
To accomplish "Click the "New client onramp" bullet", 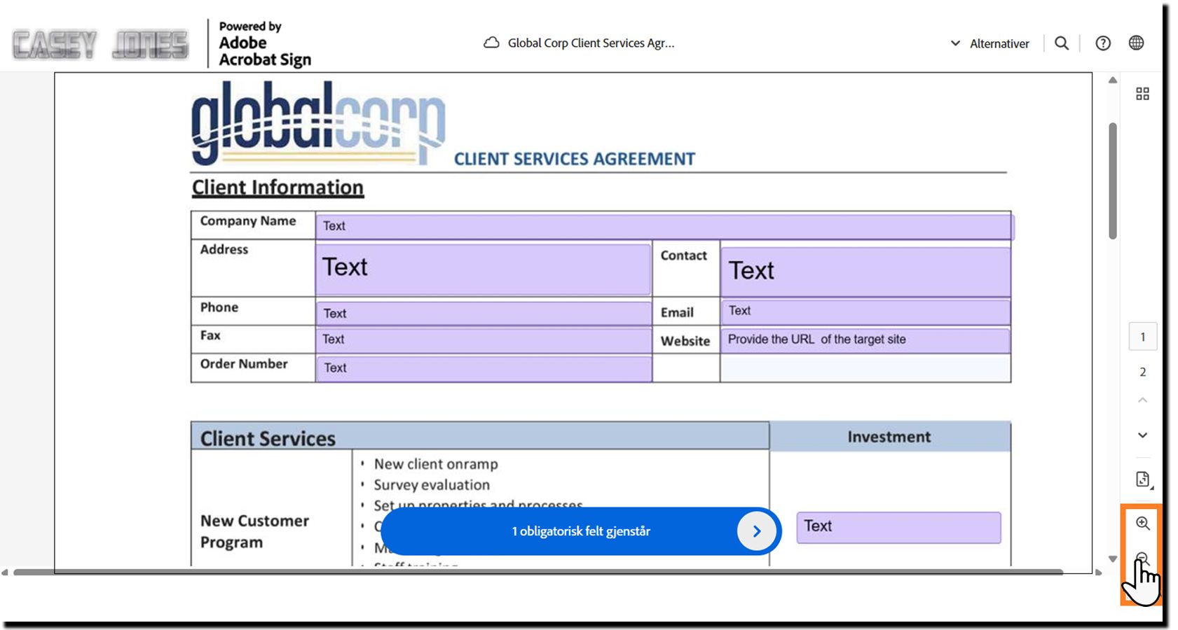I will coord(436,464).
